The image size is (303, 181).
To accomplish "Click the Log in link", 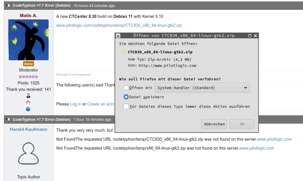I will coord(76,104).
